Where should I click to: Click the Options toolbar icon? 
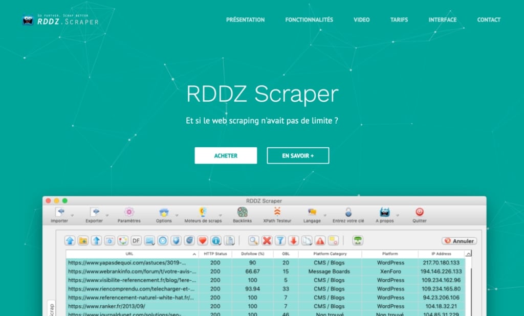click(164, 212)
